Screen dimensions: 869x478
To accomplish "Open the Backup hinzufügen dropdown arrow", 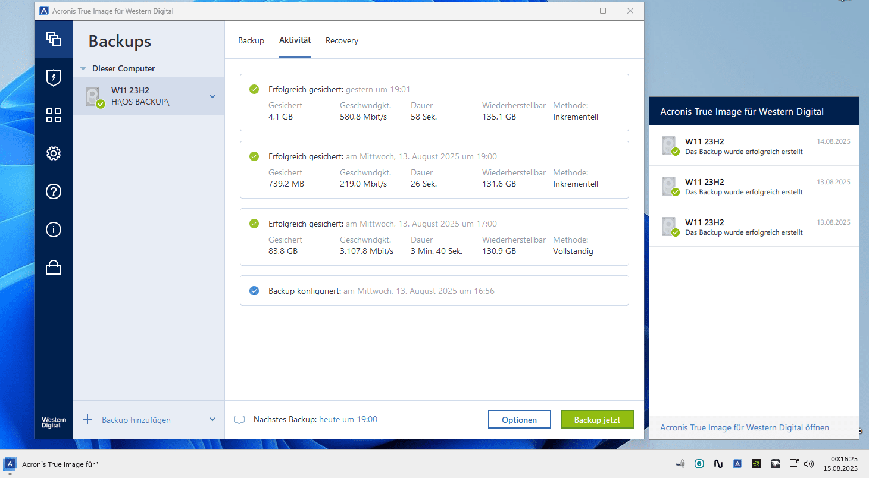I will pyautogui.click(x=212, y=419).
